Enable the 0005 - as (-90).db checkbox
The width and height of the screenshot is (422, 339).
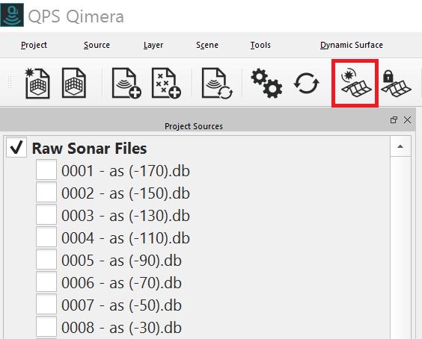(46, 259)
